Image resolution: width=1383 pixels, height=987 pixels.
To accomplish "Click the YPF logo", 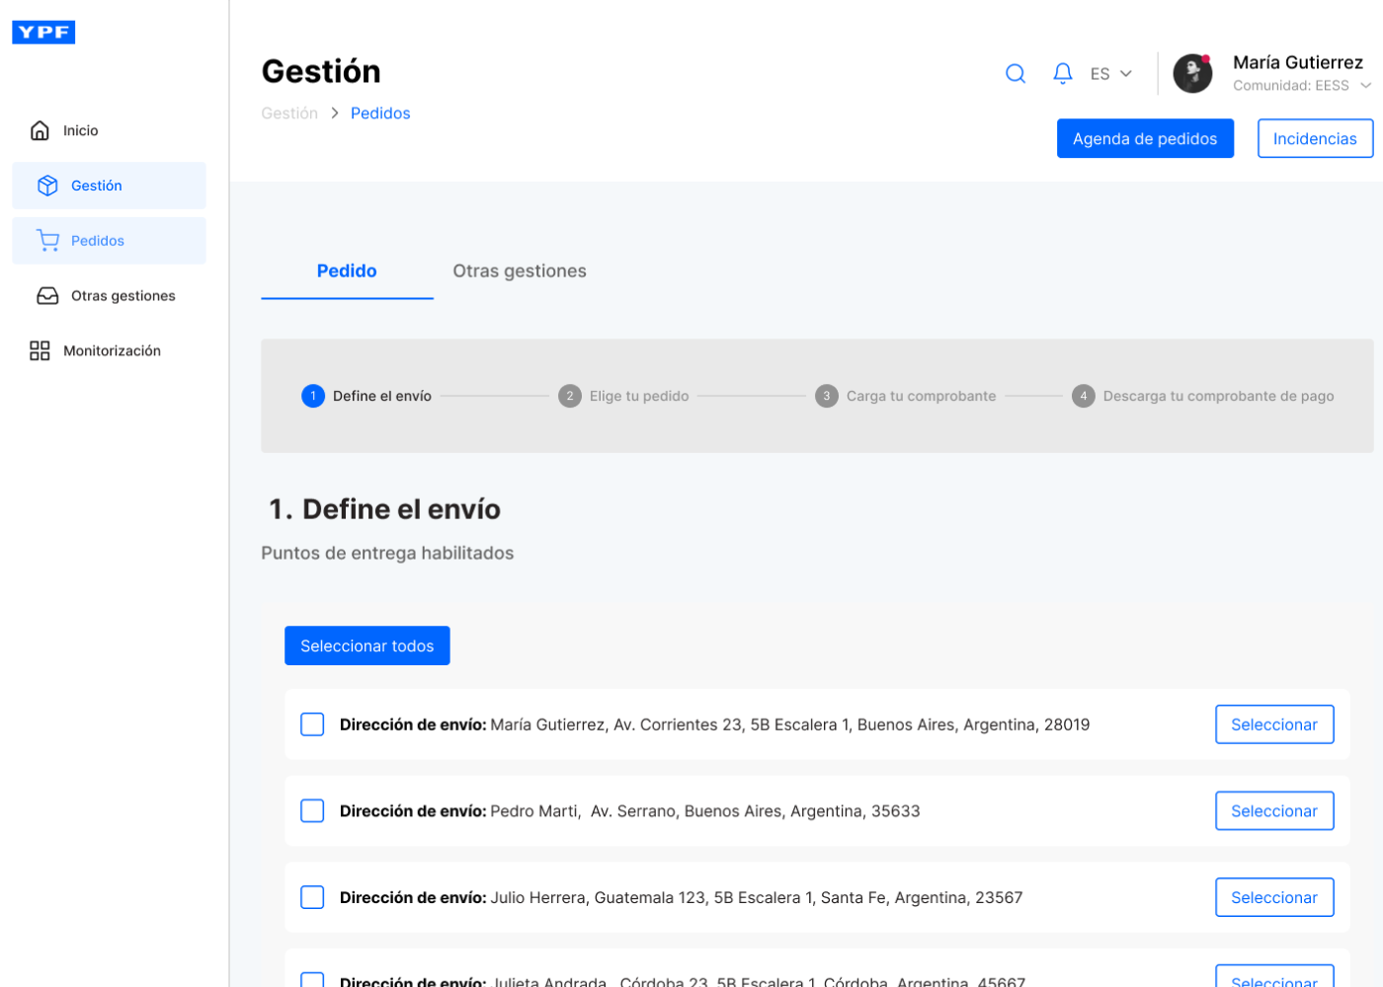I will click(43, 33).
